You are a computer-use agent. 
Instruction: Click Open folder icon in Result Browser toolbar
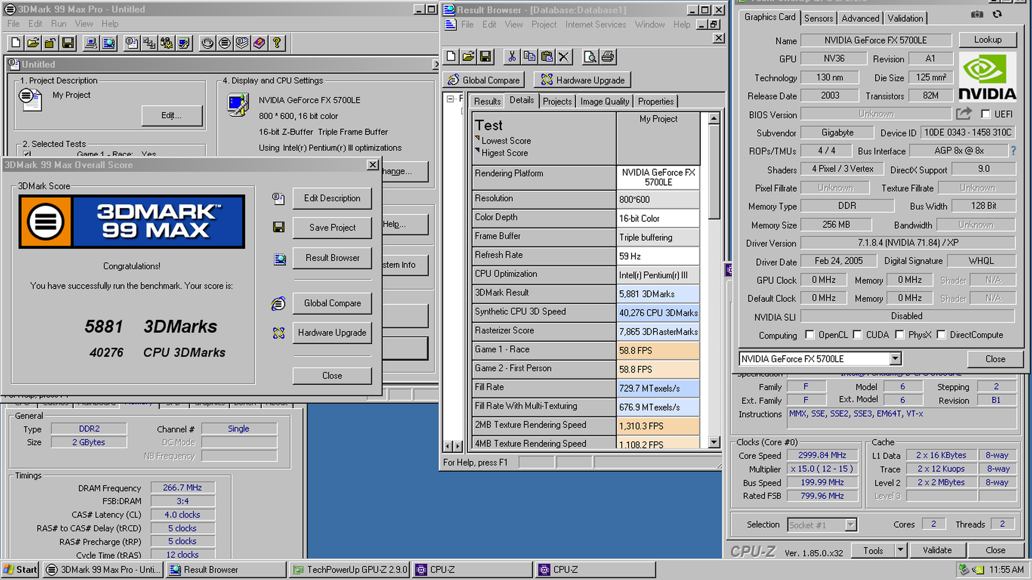coord(468,56)
